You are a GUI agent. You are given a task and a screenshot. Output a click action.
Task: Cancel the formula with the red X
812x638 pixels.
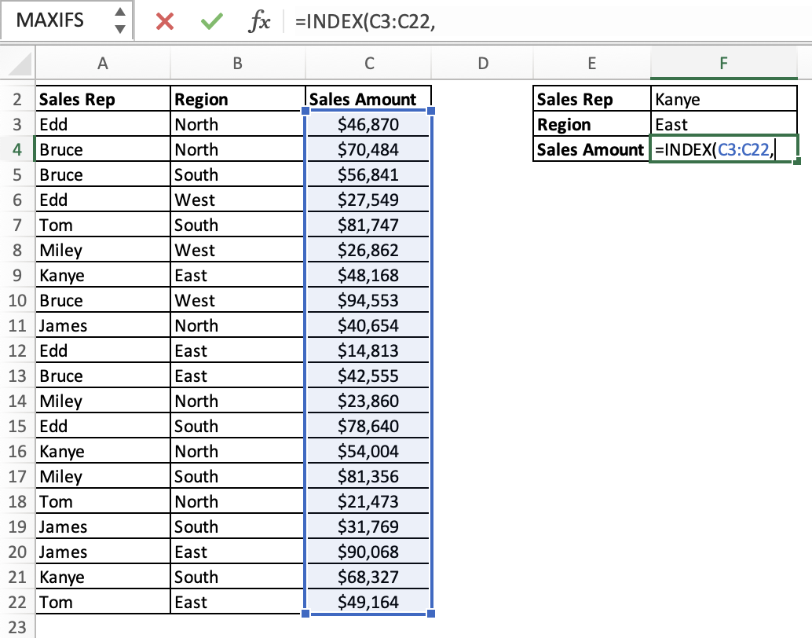(x=165, y=21)
